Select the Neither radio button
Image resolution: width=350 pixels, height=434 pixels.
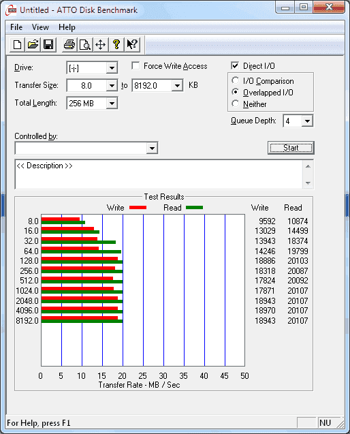click(x=235, y=104)
